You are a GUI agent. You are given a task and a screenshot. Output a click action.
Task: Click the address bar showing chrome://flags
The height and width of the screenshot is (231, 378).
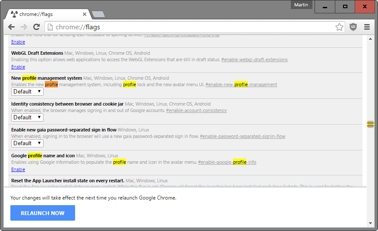click(195, 27)
